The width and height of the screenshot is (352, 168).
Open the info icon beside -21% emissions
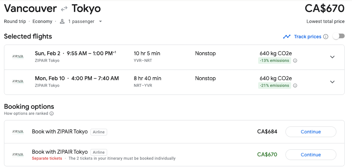295,85
